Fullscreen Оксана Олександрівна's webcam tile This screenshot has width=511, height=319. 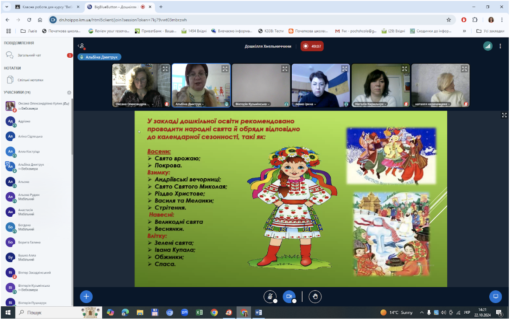click(165, 69)
